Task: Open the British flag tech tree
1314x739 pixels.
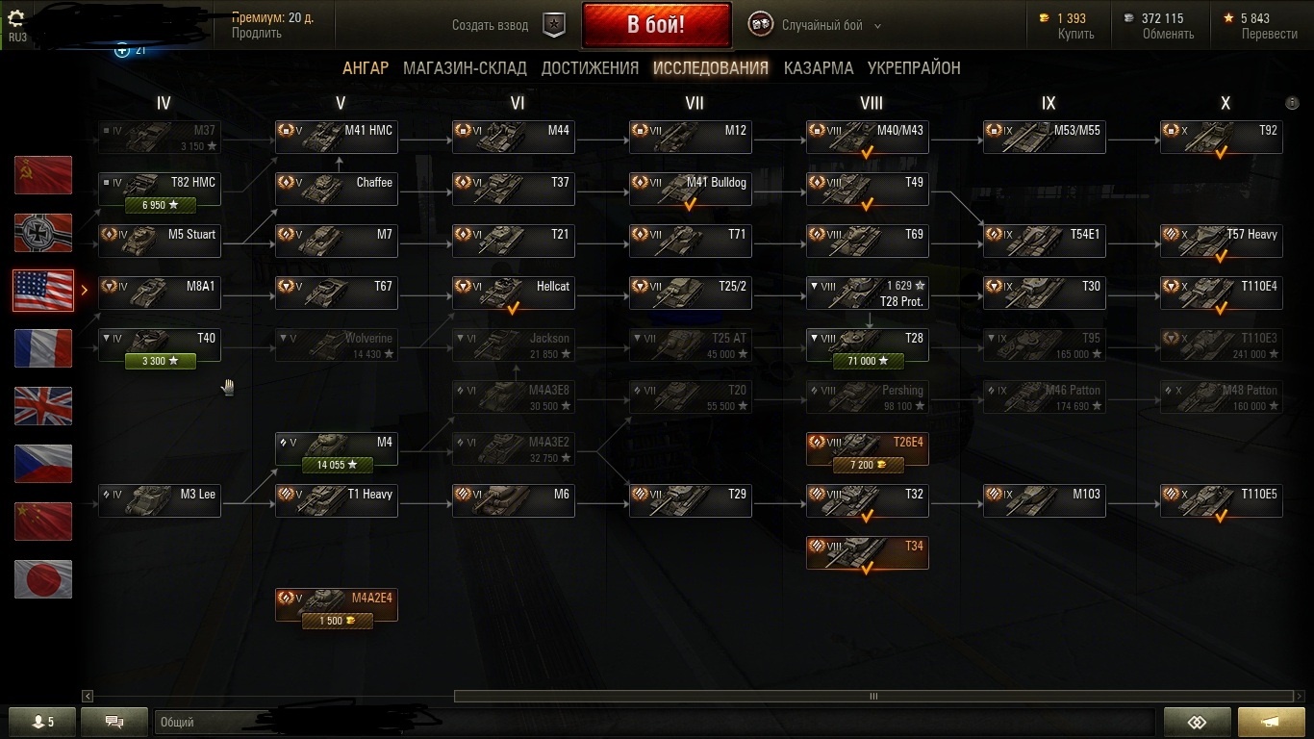Action: 43,406
